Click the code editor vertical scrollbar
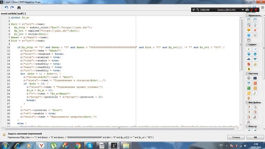The height and width of the screenshot is (149, 265). click(241, 45)
